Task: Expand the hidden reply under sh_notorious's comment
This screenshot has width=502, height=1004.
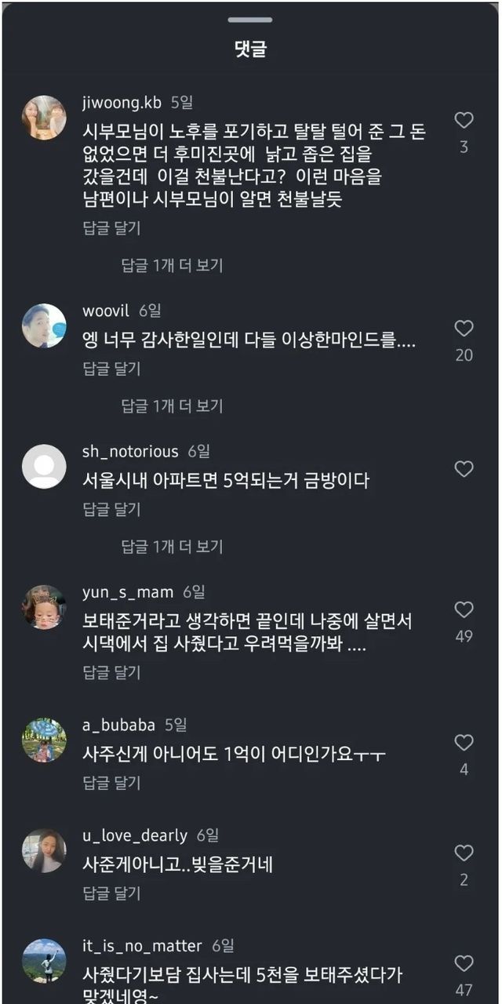Action: point(172,547)
